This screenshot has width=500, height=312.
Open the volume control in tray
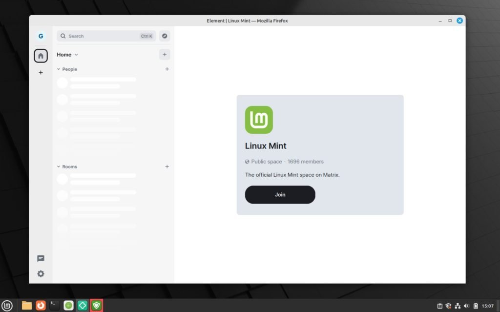(466, 306)
